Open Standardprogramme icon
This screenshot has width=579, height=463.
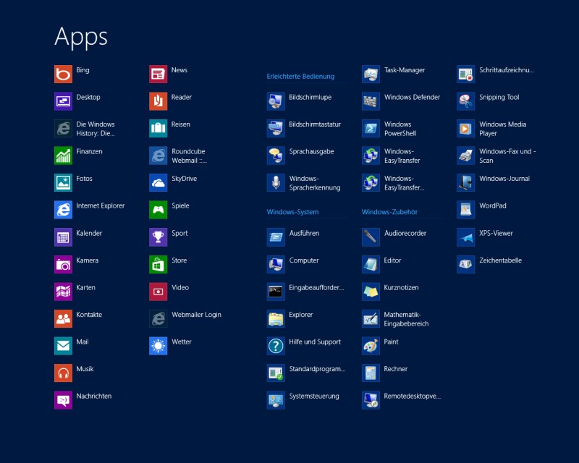[276, 373]
